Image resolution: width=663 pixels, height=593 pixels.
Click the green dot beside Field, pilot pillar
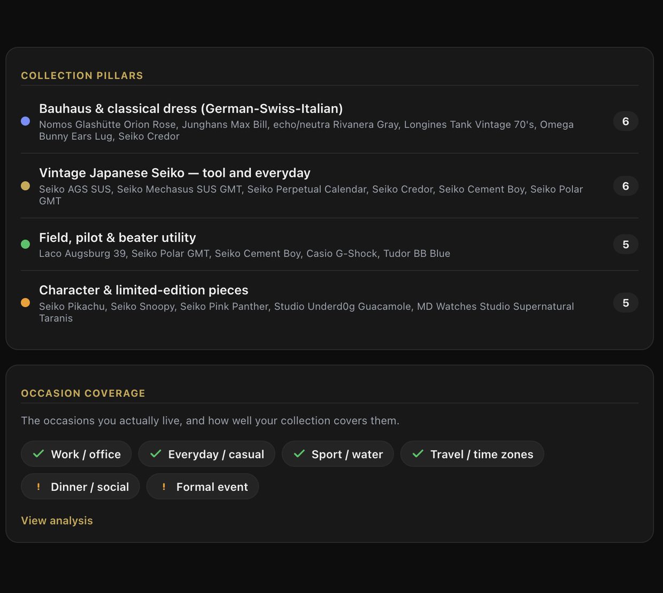(x=25, y=244)
